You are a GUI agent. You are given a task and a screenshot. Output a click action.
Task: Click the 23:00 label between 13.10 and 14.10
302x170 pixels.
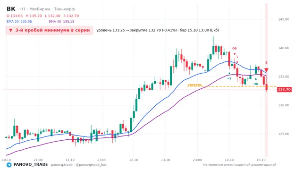197,160
